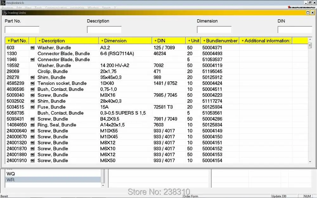
Task: View the camera icon for part 5032502
Action: pyautogui.click(x=32, y=101)
